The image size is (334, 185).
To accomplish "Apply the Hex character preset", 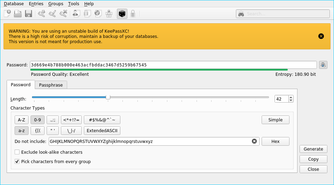I will [x=276, y=141].
